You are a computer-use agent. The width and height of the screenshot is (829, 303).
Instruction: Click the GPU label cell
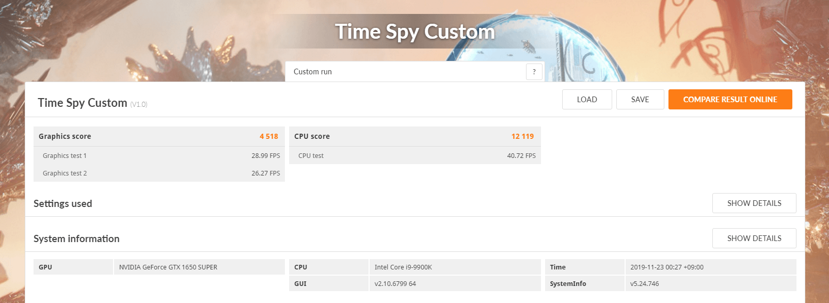tap(73, 267)
